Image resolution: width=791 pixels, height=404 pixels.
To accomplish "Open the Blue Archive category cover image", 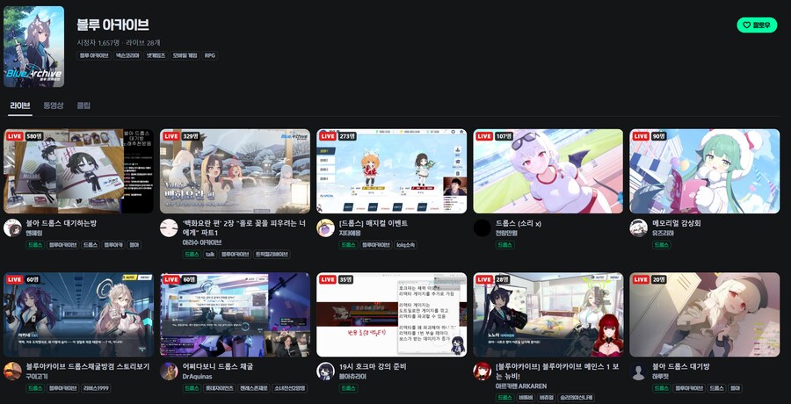I will [33, 47].
